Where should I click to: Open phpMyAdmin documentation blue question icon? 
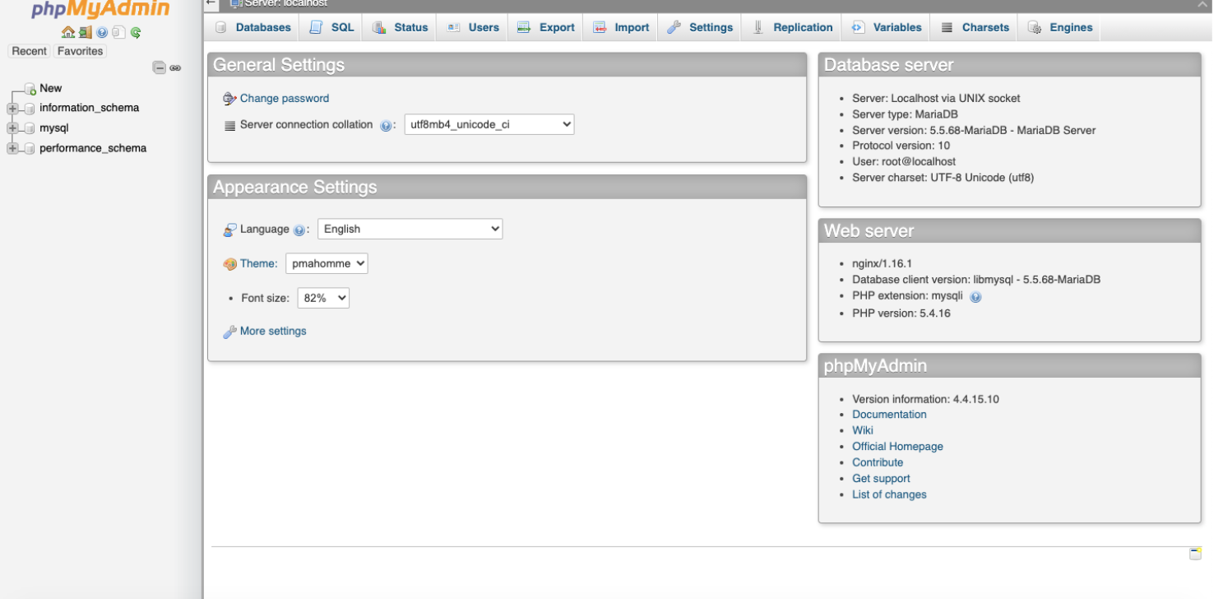point(102,33)
